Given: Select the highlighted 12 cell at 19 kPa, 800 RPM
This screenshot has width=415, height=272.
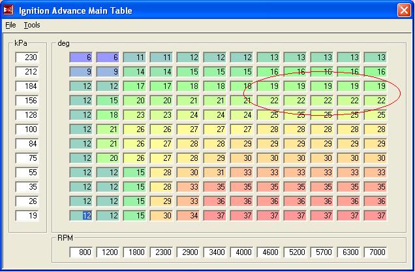Looking at the screenshot, I should pyautogui.click(x=81, y=216).
